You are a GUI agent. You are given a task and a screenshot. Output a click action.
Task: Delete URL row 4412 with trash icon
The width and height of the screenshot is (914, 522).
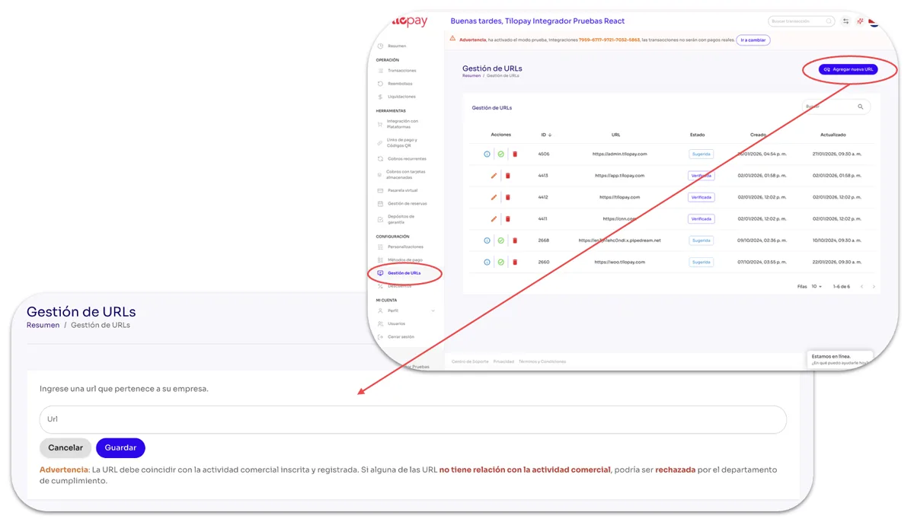click(508, 197)
